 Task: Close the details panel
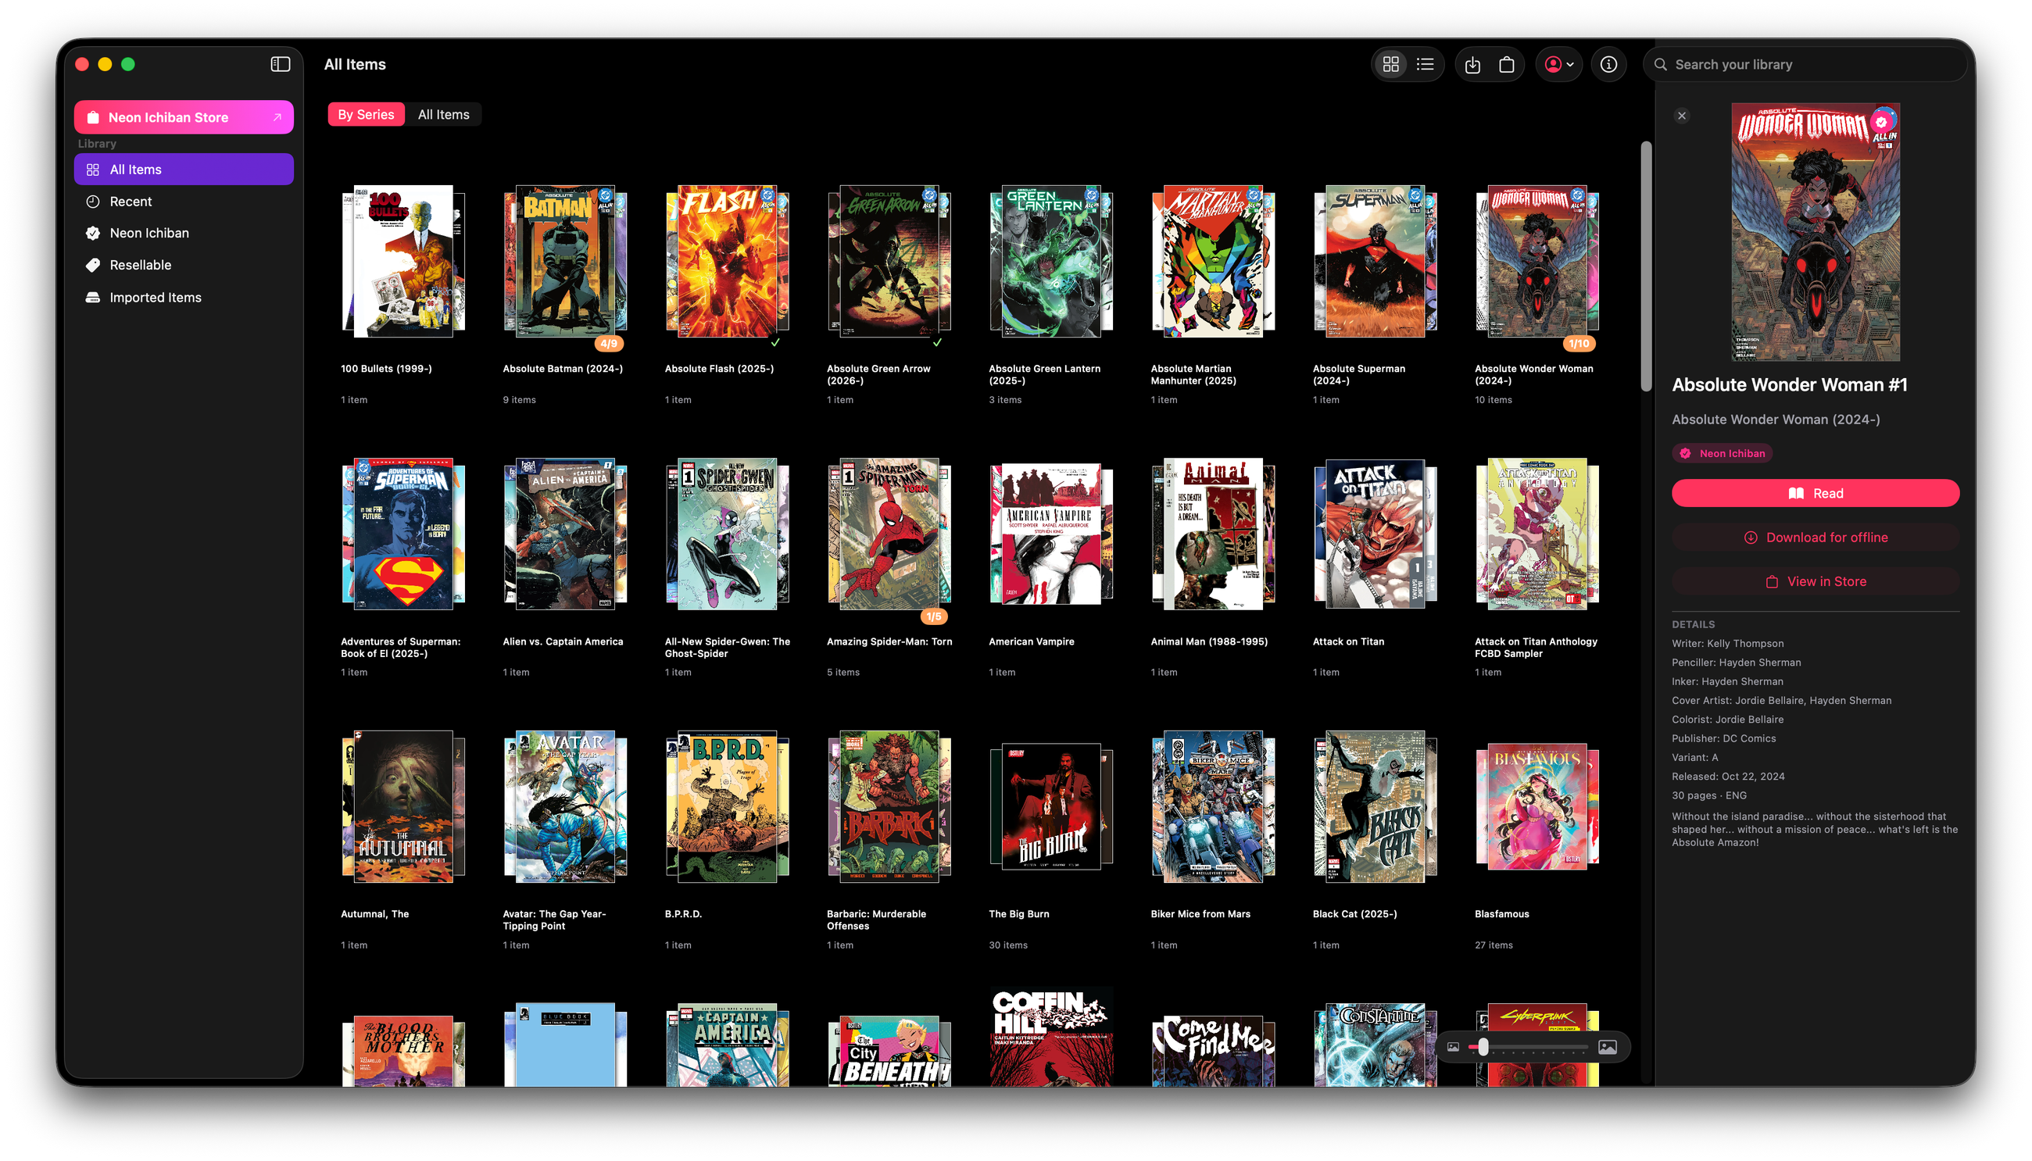pyautogui.click(x=1681, y=116)
